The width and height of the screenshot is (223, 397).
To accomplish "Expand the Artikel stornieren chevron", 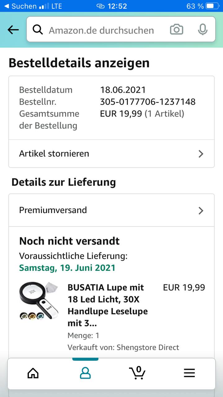I will pyautogui.click(x=201, y=154).
